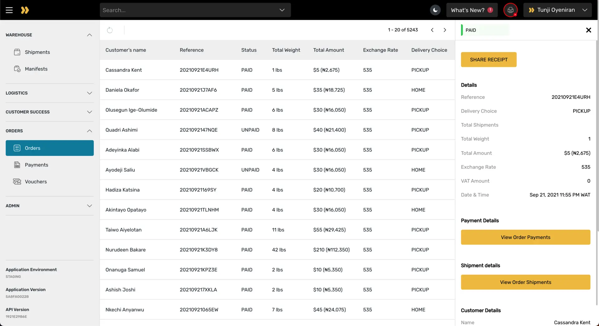Click the Payments receipt icon

(x=17, y=165)
